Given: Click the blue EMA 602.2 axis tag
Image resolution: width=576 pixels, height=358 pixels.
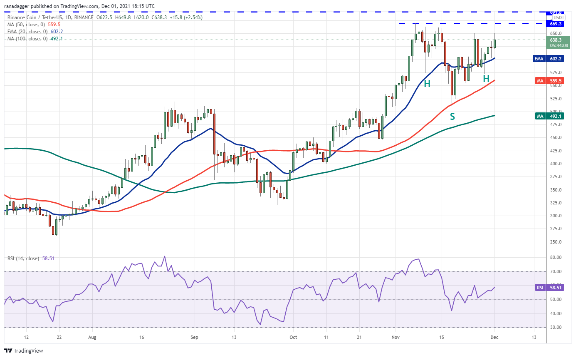Looking at the screenshot, I should (549, 59).
